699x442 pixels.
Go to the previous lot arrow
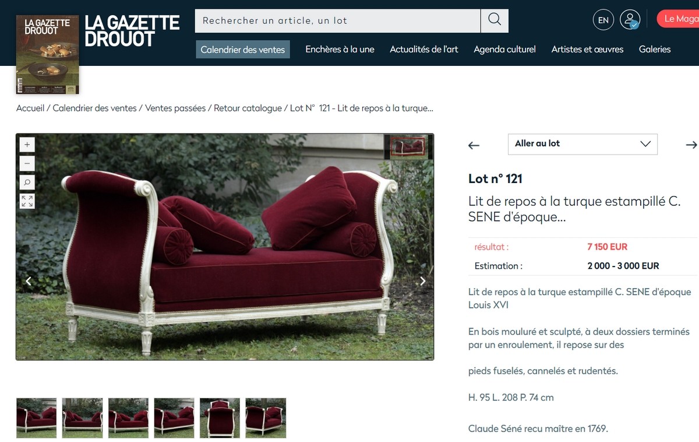(474, 145)
